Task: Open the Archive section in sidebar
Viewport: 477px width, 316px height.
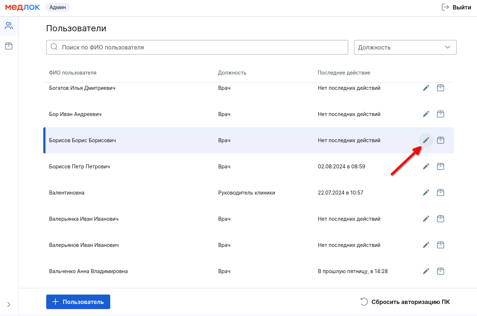Action: click(9, 46)
